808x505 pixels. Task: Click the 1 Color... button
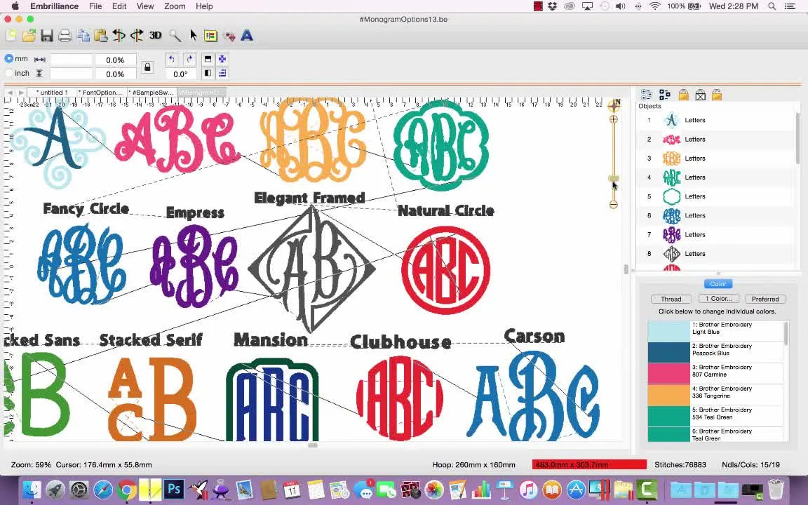coord(719,298)
